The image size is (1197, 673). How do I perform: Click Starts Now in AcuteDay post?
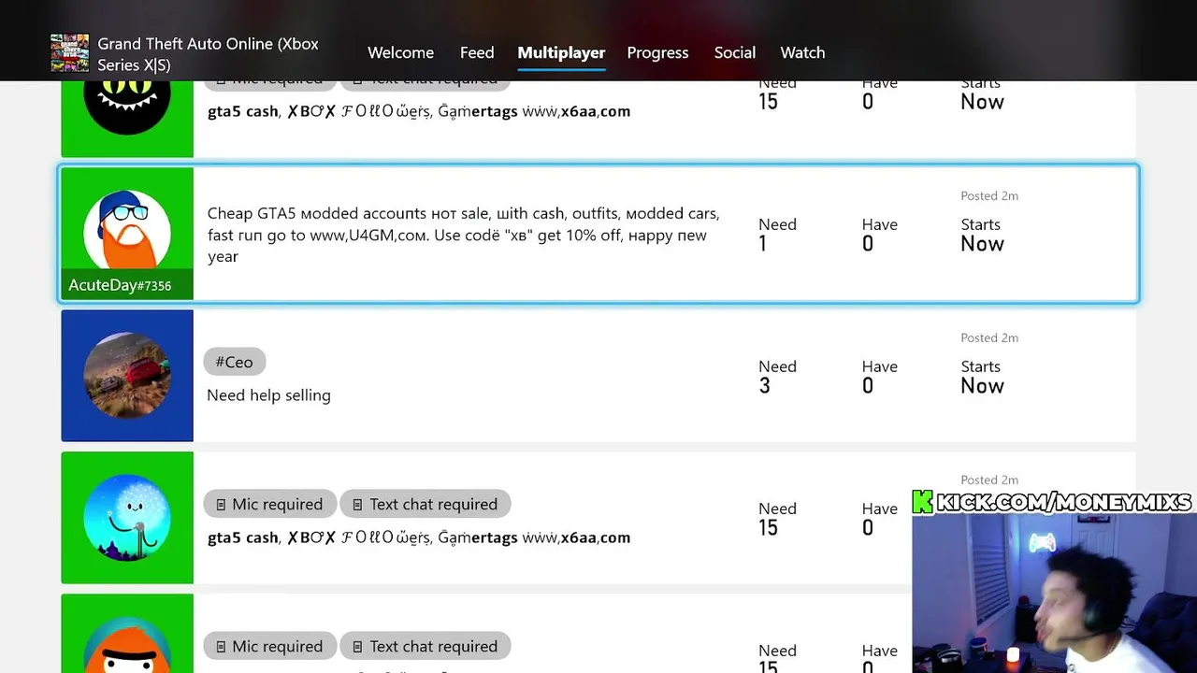click(982, 235)
